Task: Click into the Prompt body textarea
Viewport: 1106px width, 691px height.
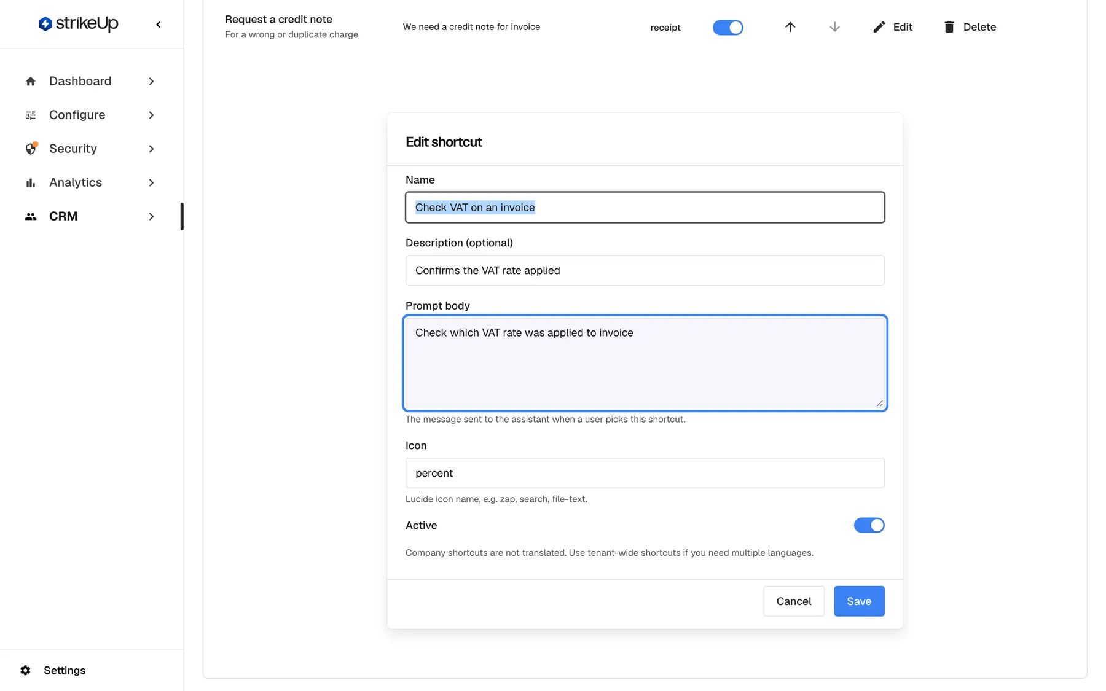Action: pos(645,363)
